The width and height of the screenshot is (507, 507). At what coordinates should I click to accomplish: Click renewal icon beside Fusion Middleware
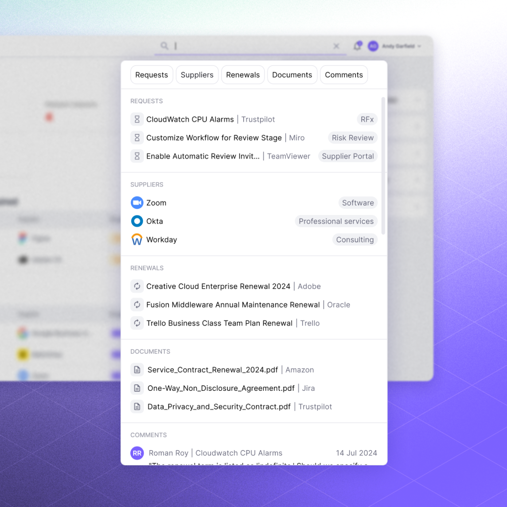tap(137, 304)
